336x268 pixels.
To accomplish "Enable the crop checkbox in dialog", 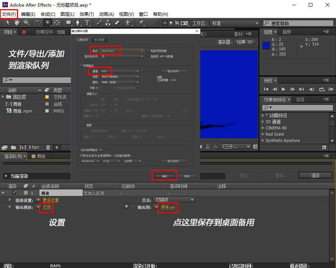I will tap(84, 125).
